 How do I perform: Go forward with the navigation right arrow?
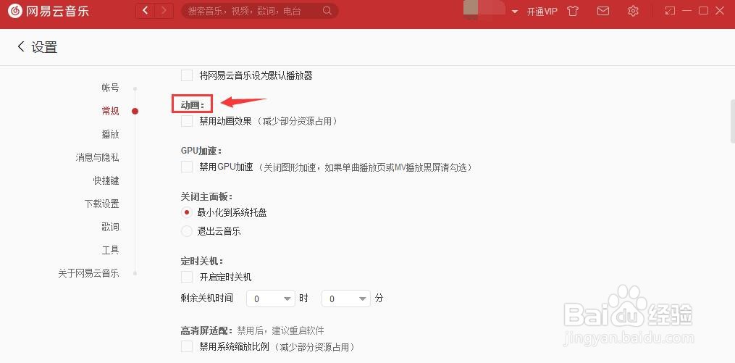point(164,11)
